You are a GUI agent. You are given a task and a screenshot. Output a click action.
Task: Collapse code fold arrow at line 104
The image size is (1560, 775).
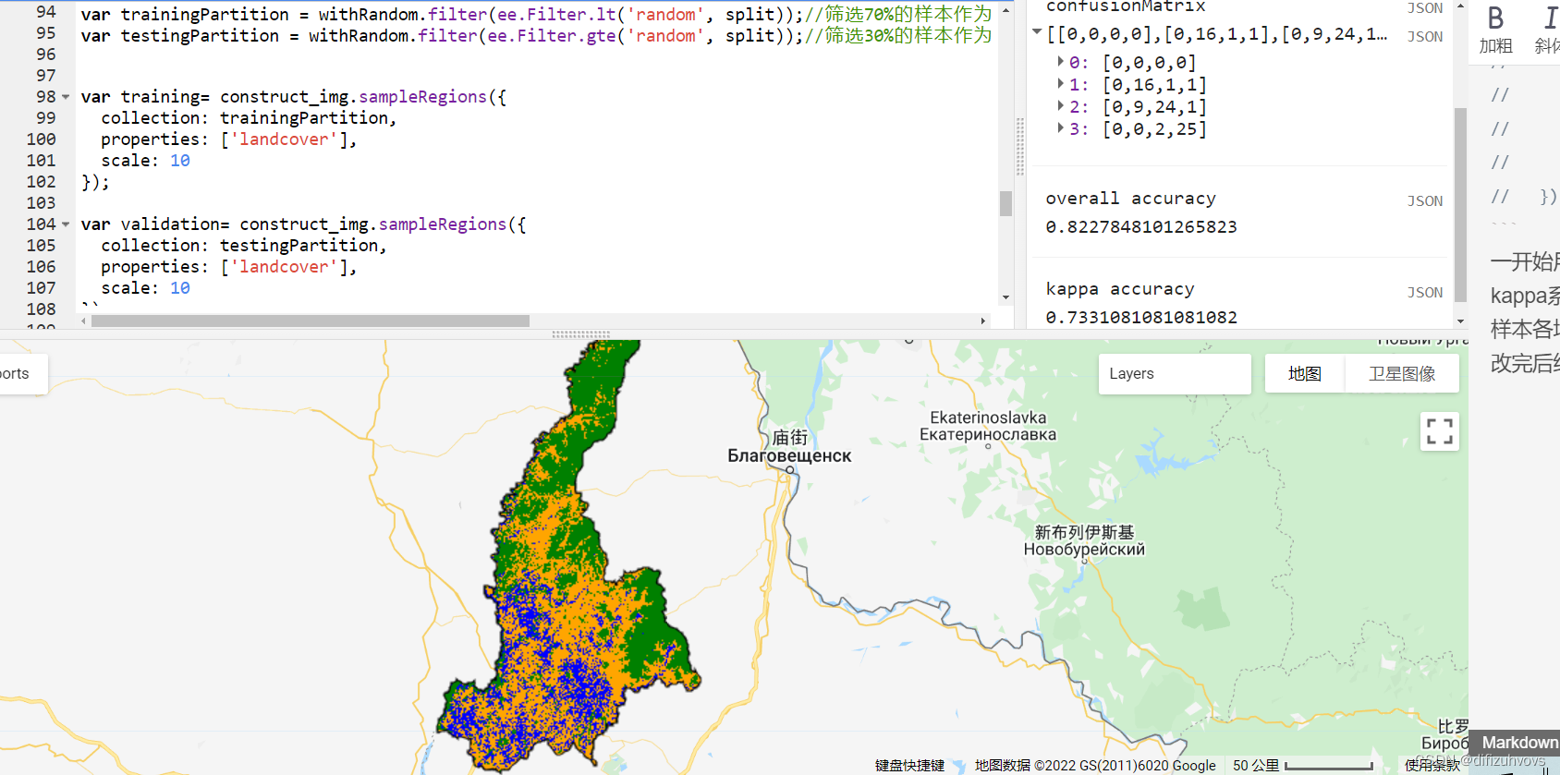point(66,224)
